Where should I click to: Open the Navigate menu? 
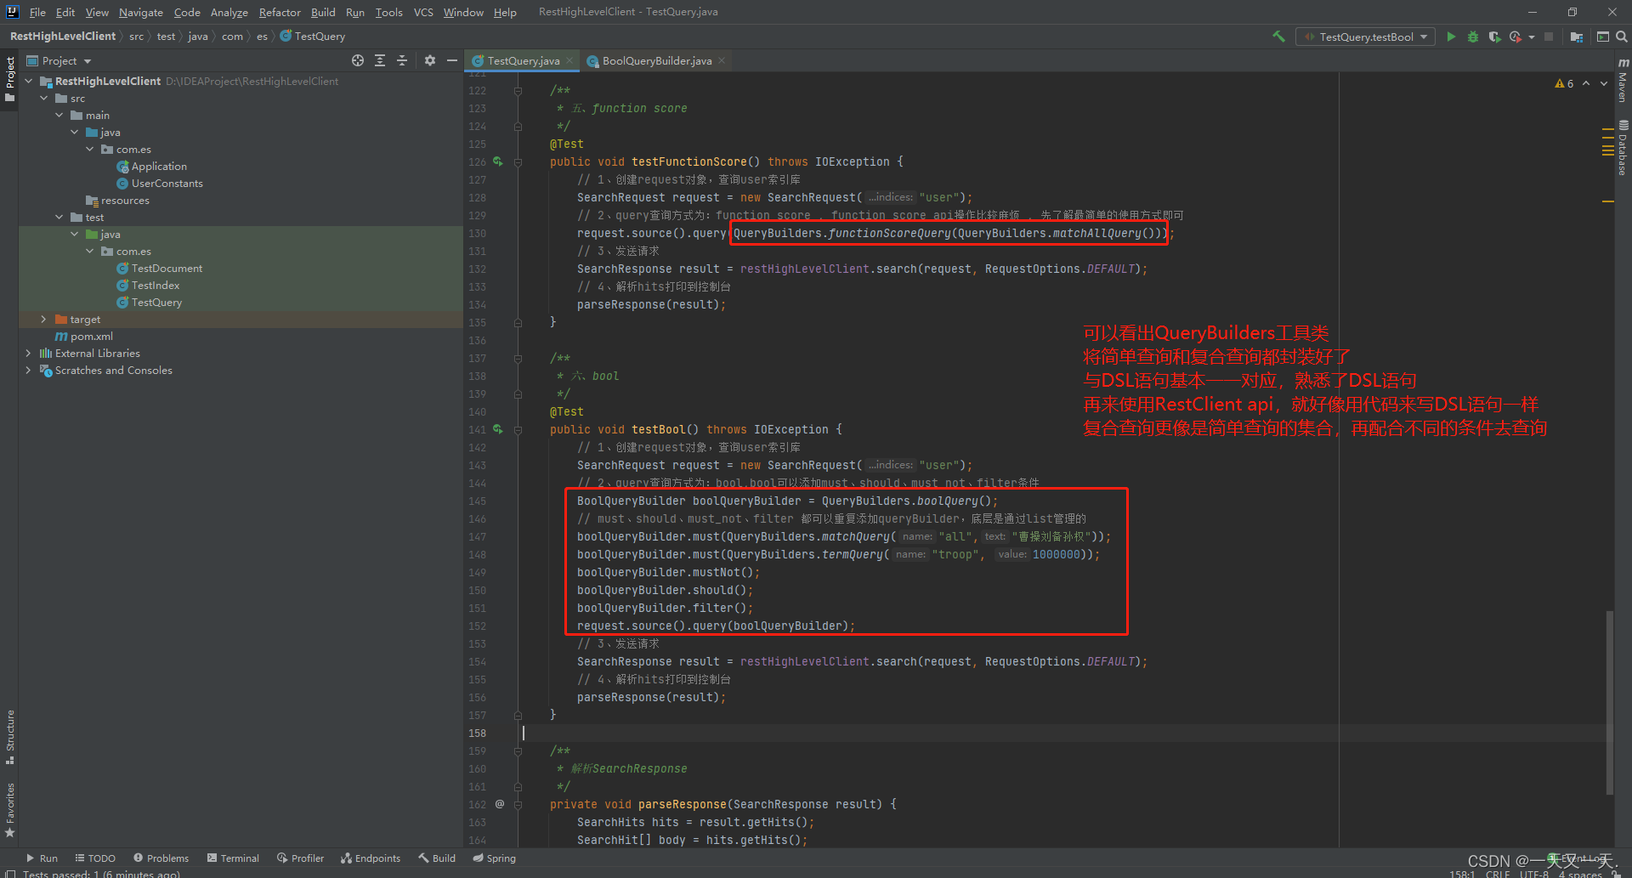coord(140,12)
